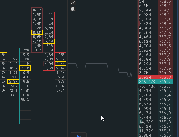Select the highlighted 2,3M cluster cell
The image size is (179, 137).
pos(13,81)
